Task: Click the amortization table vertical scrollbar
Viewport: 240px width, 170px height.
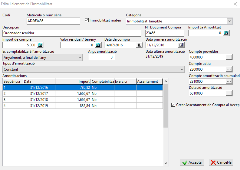Action: 166,106
